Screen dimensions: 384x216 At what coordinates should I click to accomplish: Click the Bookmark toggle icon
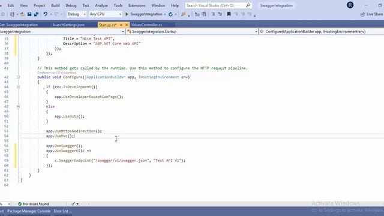(x=229, y=14)
